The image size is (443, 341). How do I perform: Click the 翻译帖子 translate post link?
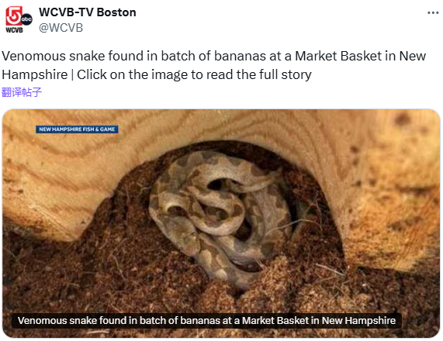(22, 92)
